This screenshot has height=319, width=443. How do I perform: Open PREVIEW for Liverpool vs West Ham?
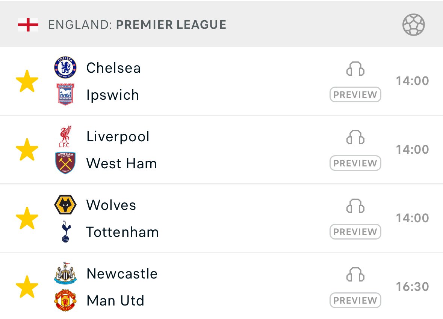pyautogui.click(x=355, y=163)
